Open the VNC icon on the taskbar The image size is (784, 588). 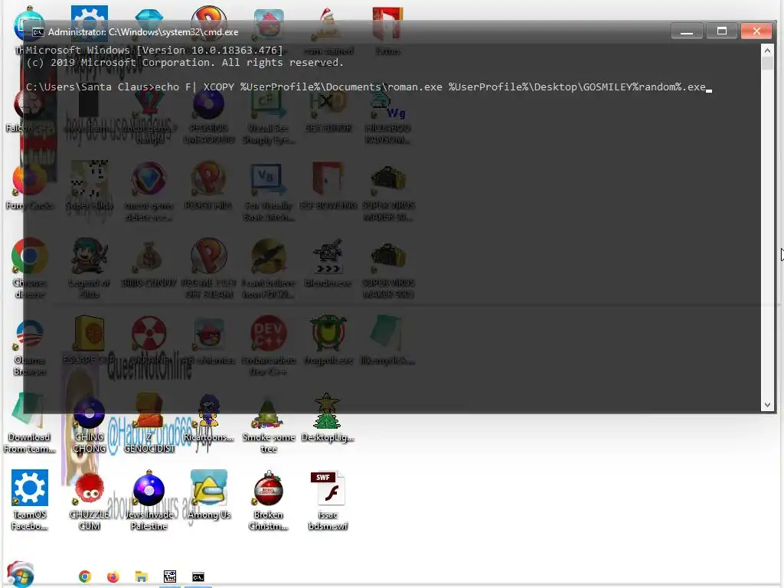point(170,577)
